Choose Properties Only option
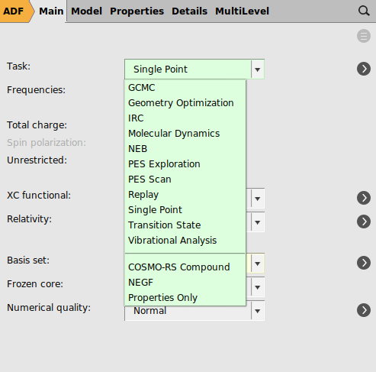 (185, 298)
